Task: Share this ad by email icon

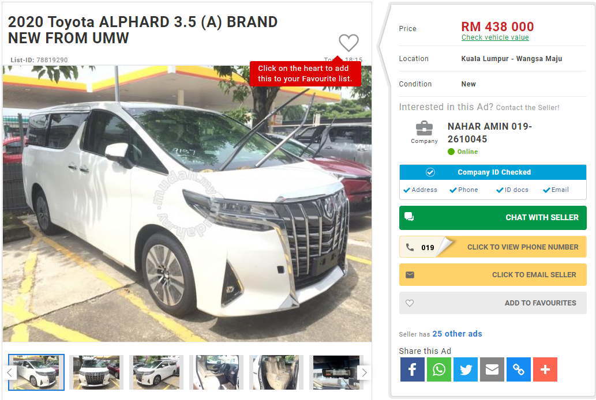Action: (x=492, y=369)
